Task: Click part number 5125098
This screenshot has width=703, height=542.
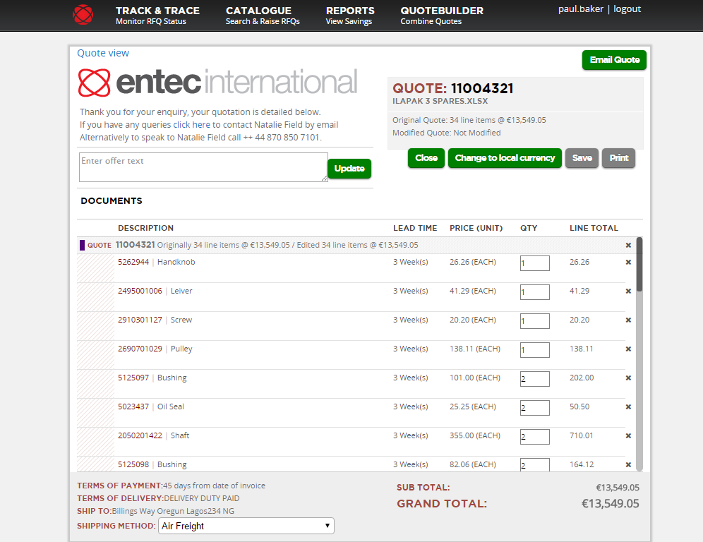Action: point(133,464)
